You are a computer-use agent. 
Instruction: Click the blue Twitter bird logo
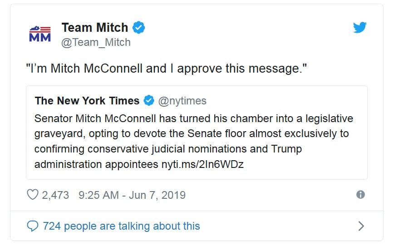click(360, 28)
